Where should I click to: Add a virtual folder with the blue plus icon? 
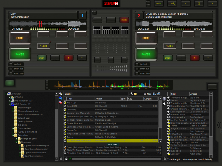(60, 98)
